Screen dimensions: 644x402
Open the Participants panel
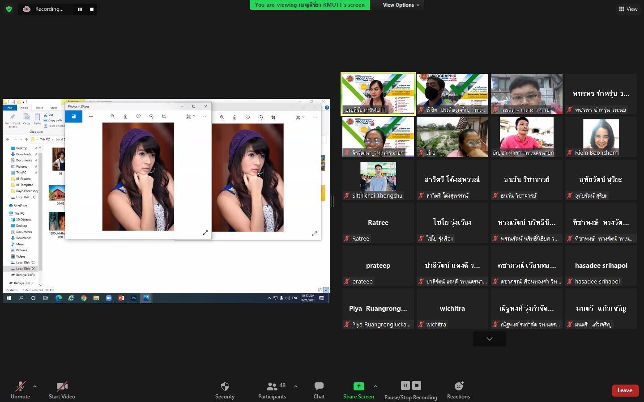pyautogui.click(x=272, y=390)
